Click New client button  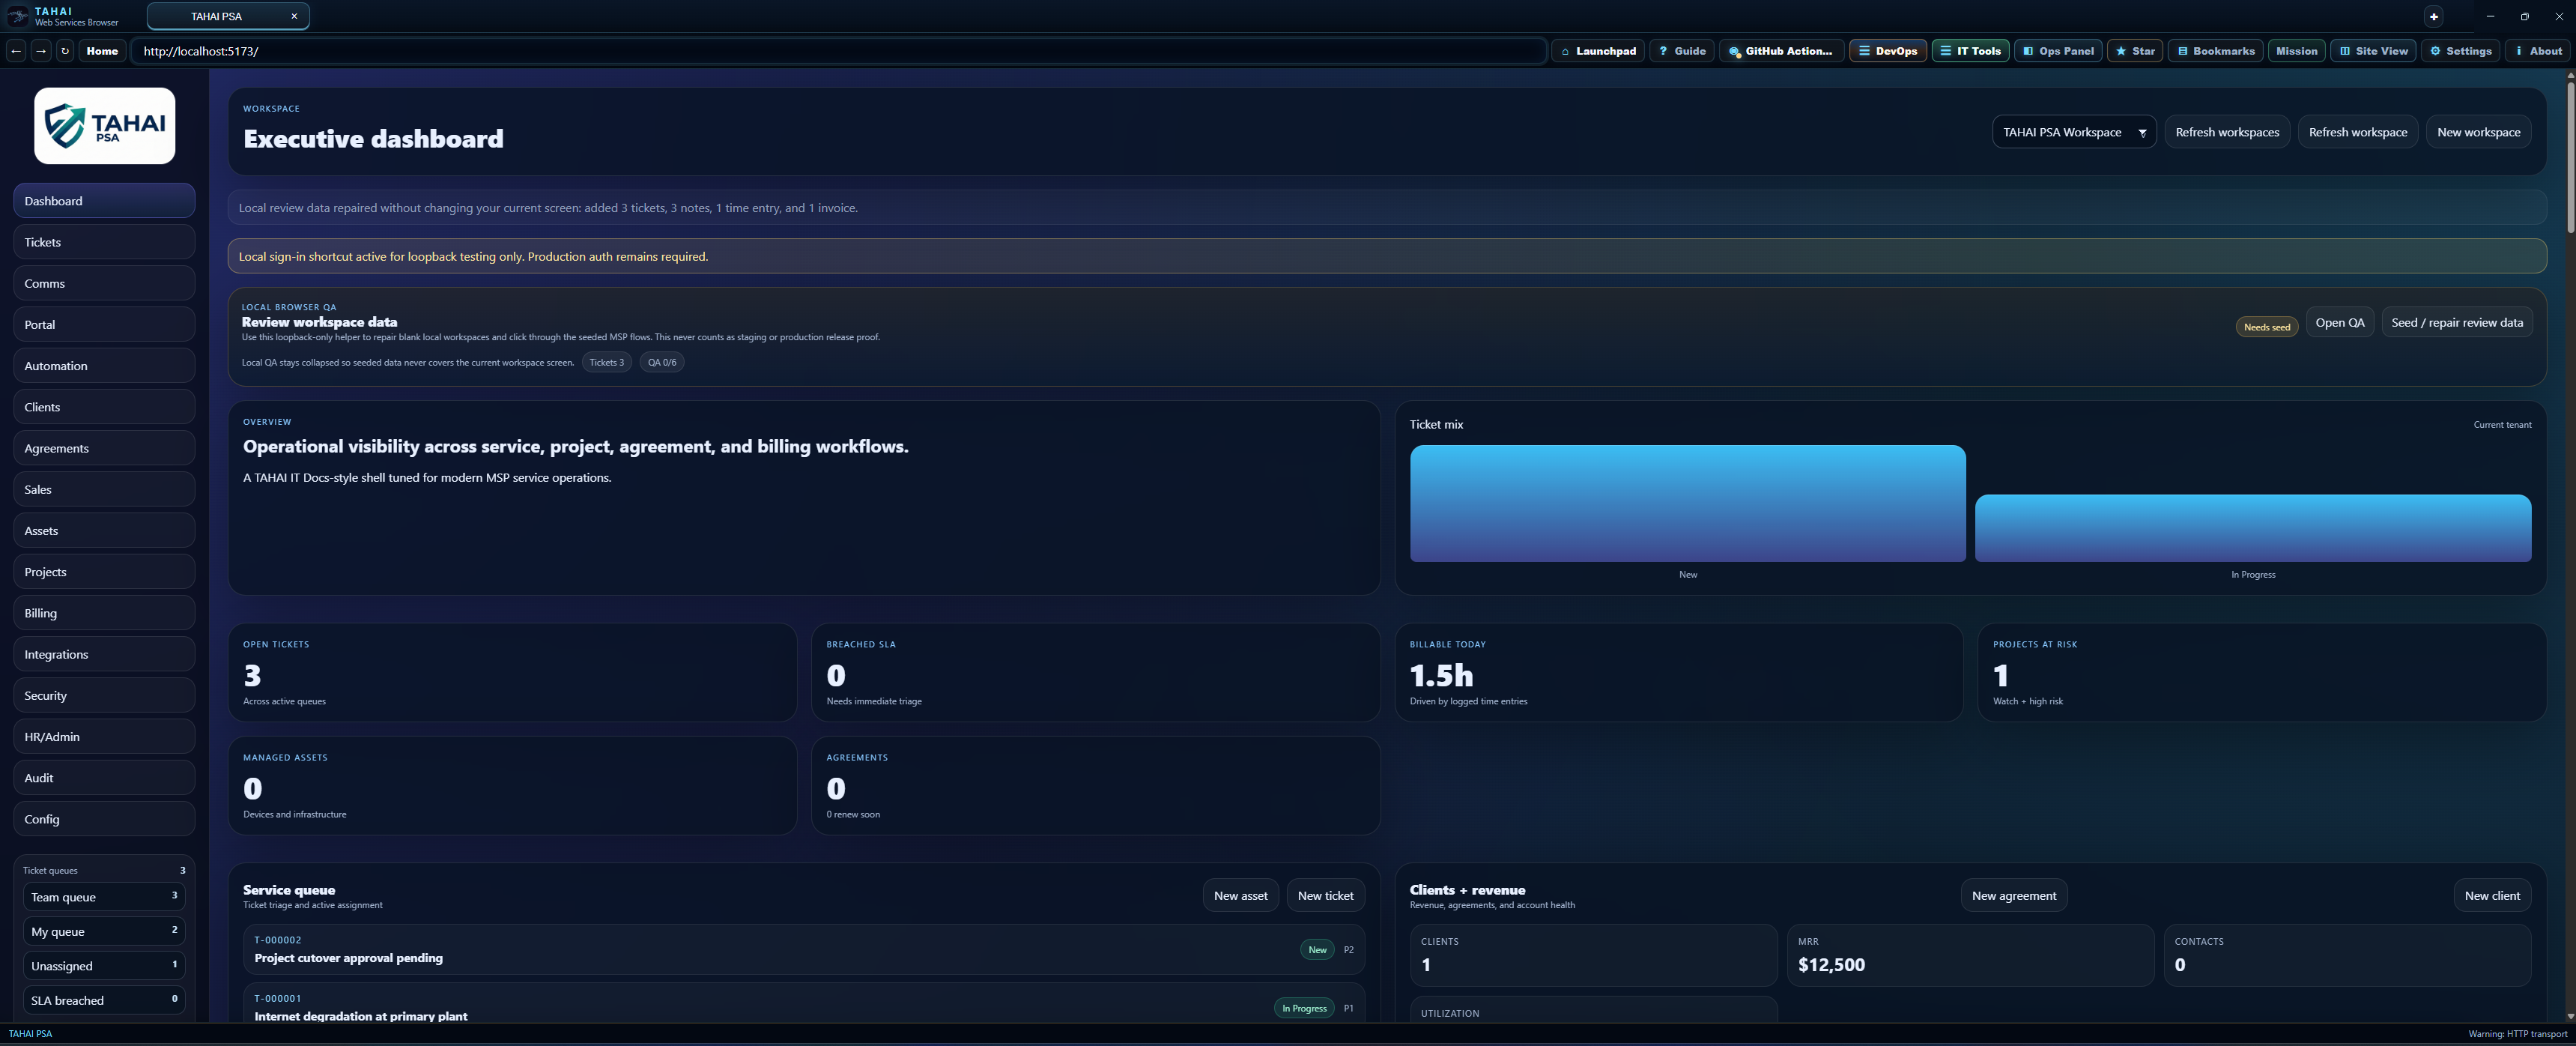click(x=2492, y=895)
